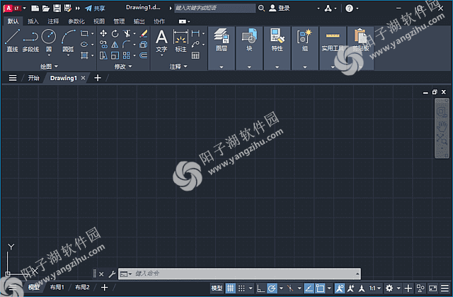
Task: Select the Leader annotation tool
Action: pos(195,45)
